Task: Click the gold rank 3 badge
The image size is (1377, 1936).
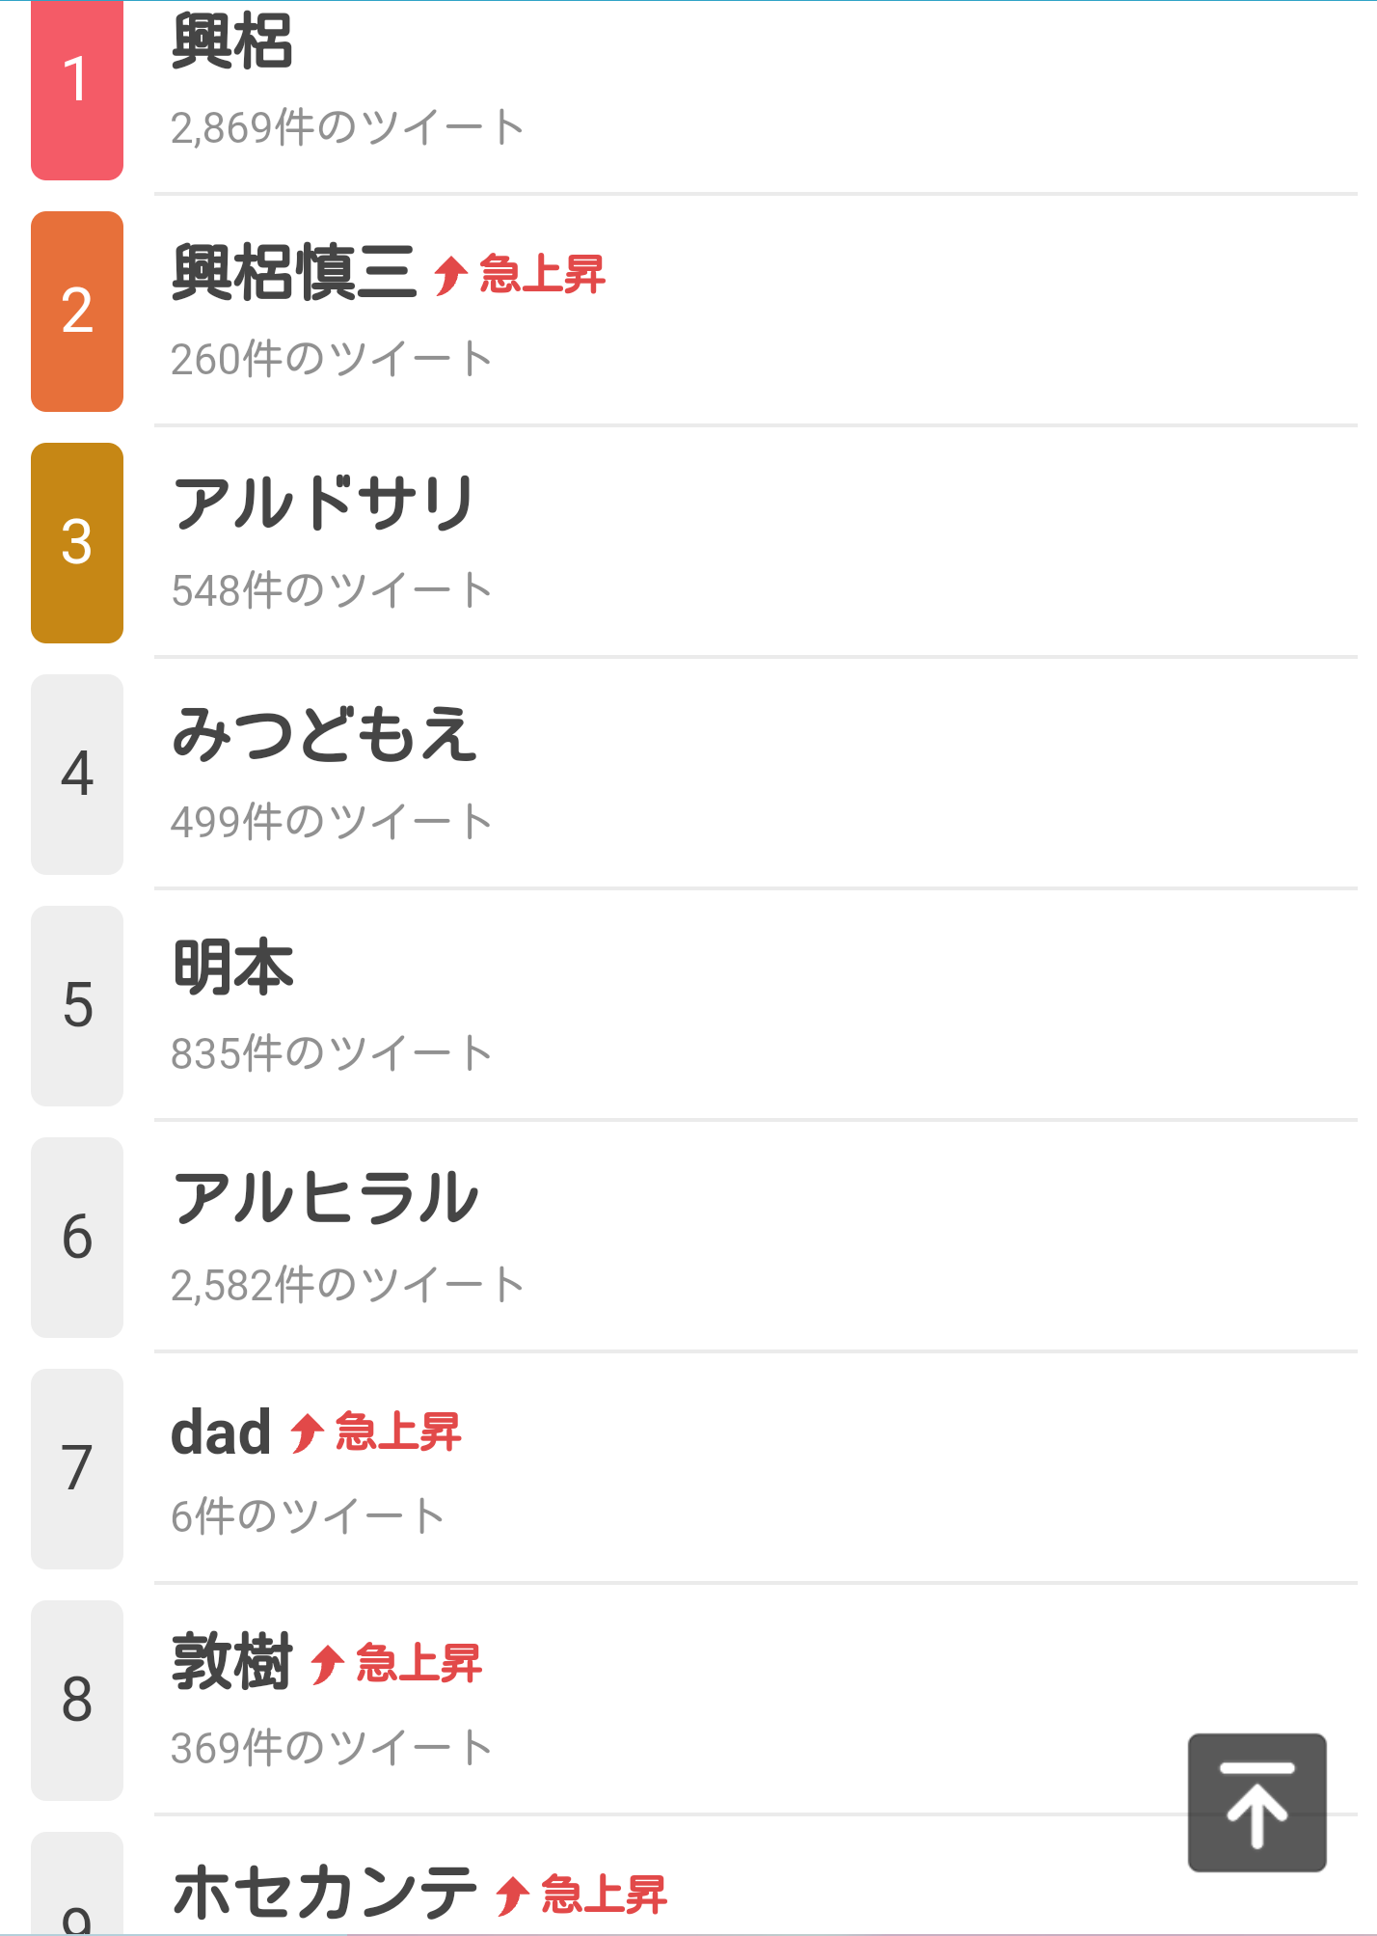Action: click(x=77, y=543)
